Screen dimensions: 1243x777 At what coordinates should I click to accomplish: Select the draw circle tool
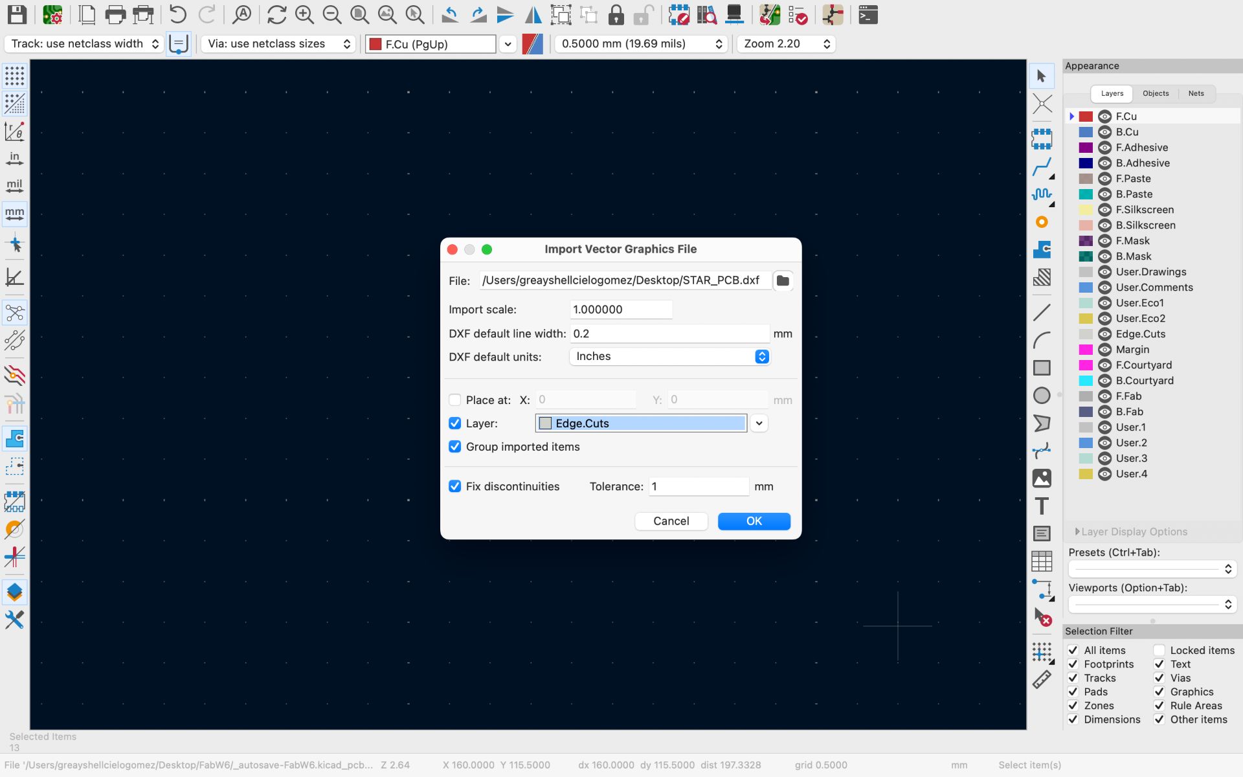1042,395
